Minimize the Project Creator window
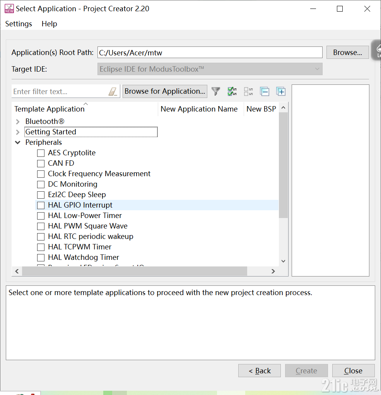Image resolution: width=381 pixels, height=395 pixels. [x=313, y=9]
